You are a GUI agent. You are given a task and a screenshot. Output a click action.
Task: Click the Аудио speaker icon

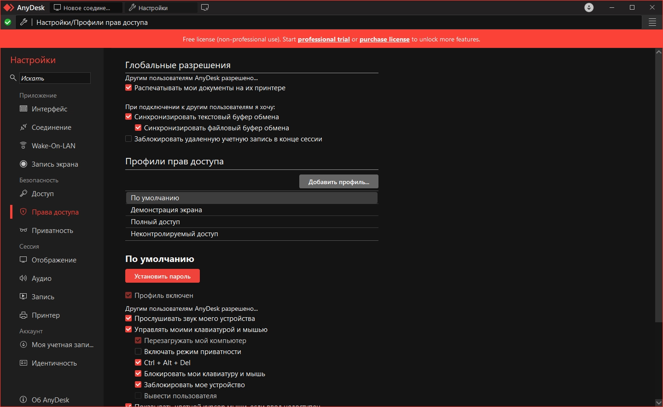pos(23,278)
